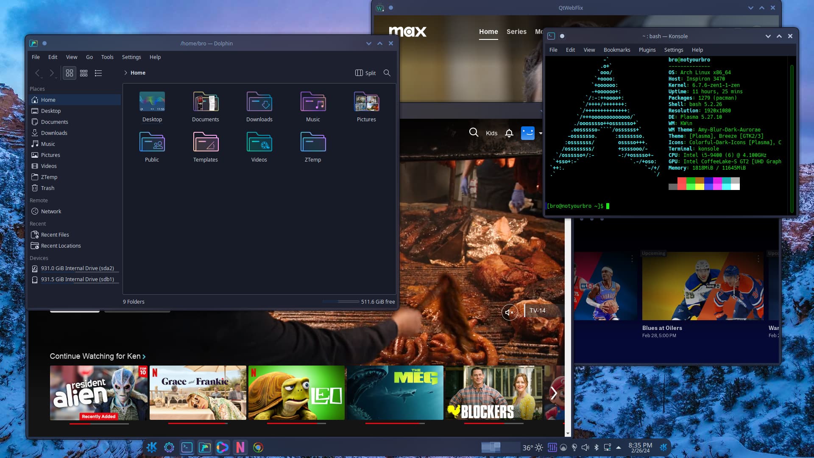This screenshot has width=814, height=458.
Task: Open Dolphin's Tools menu
Action: coord(107,57)
